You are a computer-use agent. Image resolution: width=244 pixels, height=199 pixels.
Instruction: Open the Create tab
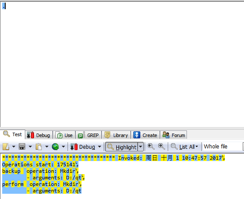click(x=145, y=135)
